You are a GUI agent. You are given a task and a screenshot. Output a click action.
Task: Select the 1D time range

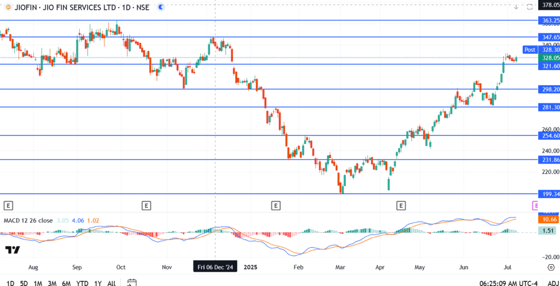tap(10, 283)
